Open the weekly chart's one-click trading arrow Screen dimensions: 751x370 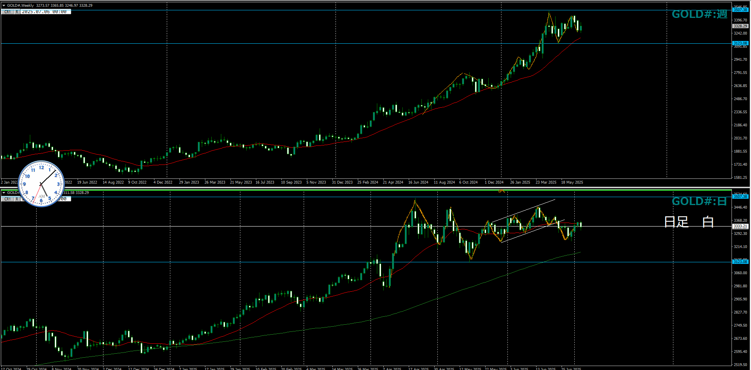(4, 6)
